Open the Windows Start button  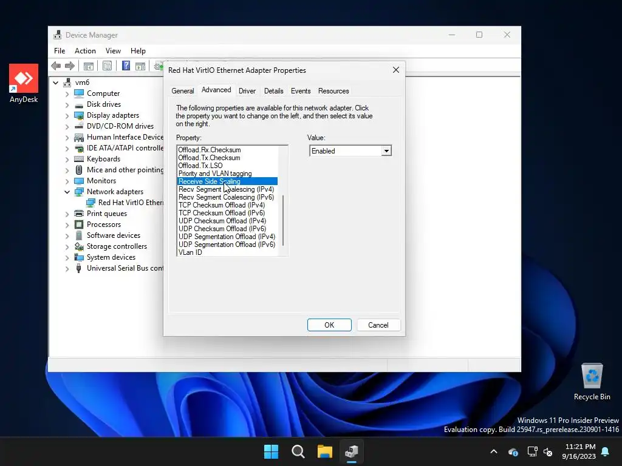pyautogui.click(x=272, y=451)
